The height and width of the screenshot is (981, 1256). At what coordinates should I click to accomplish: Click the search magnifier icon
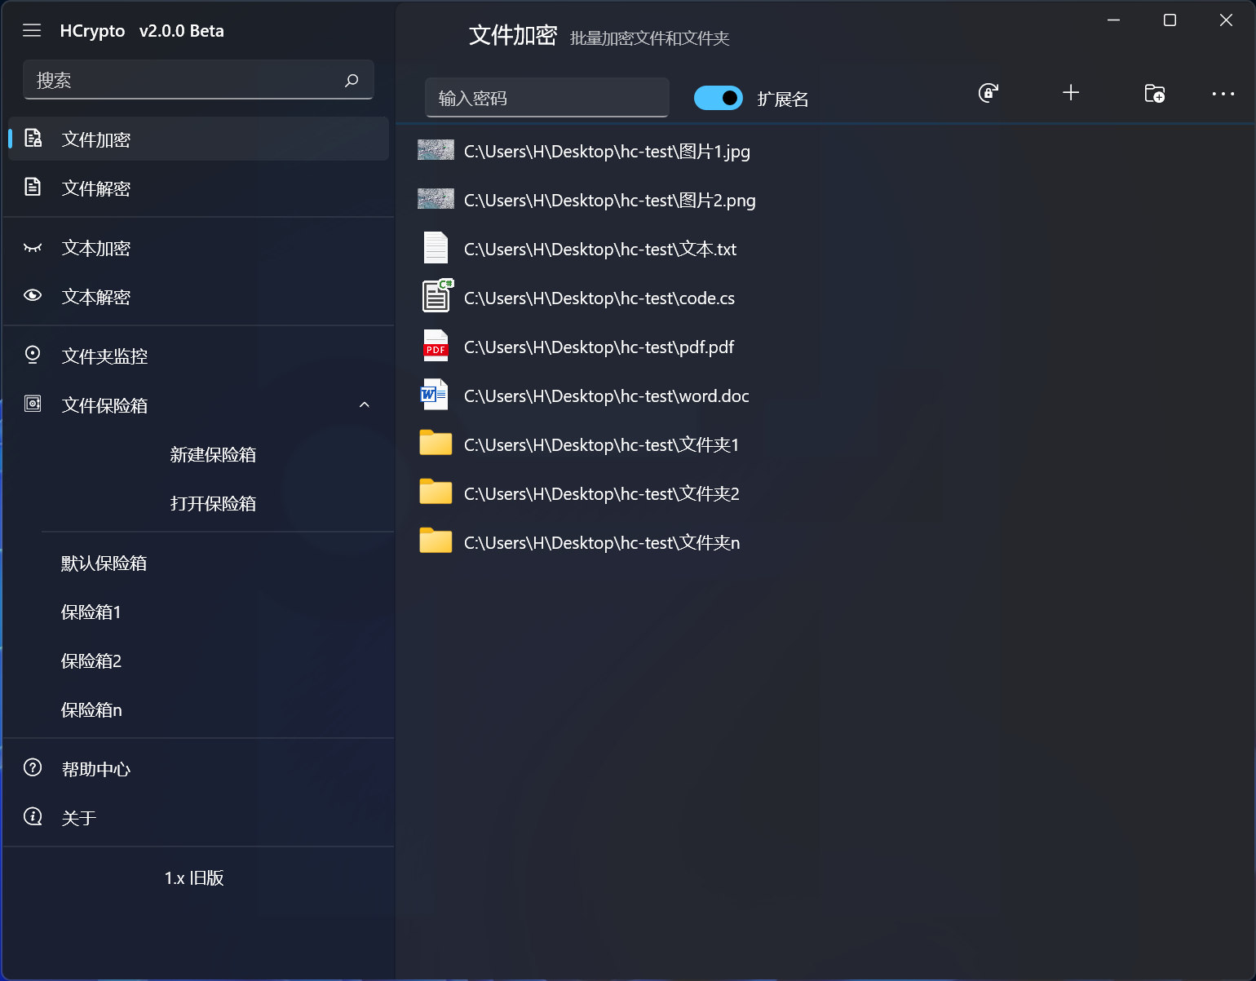coord(352,81)
